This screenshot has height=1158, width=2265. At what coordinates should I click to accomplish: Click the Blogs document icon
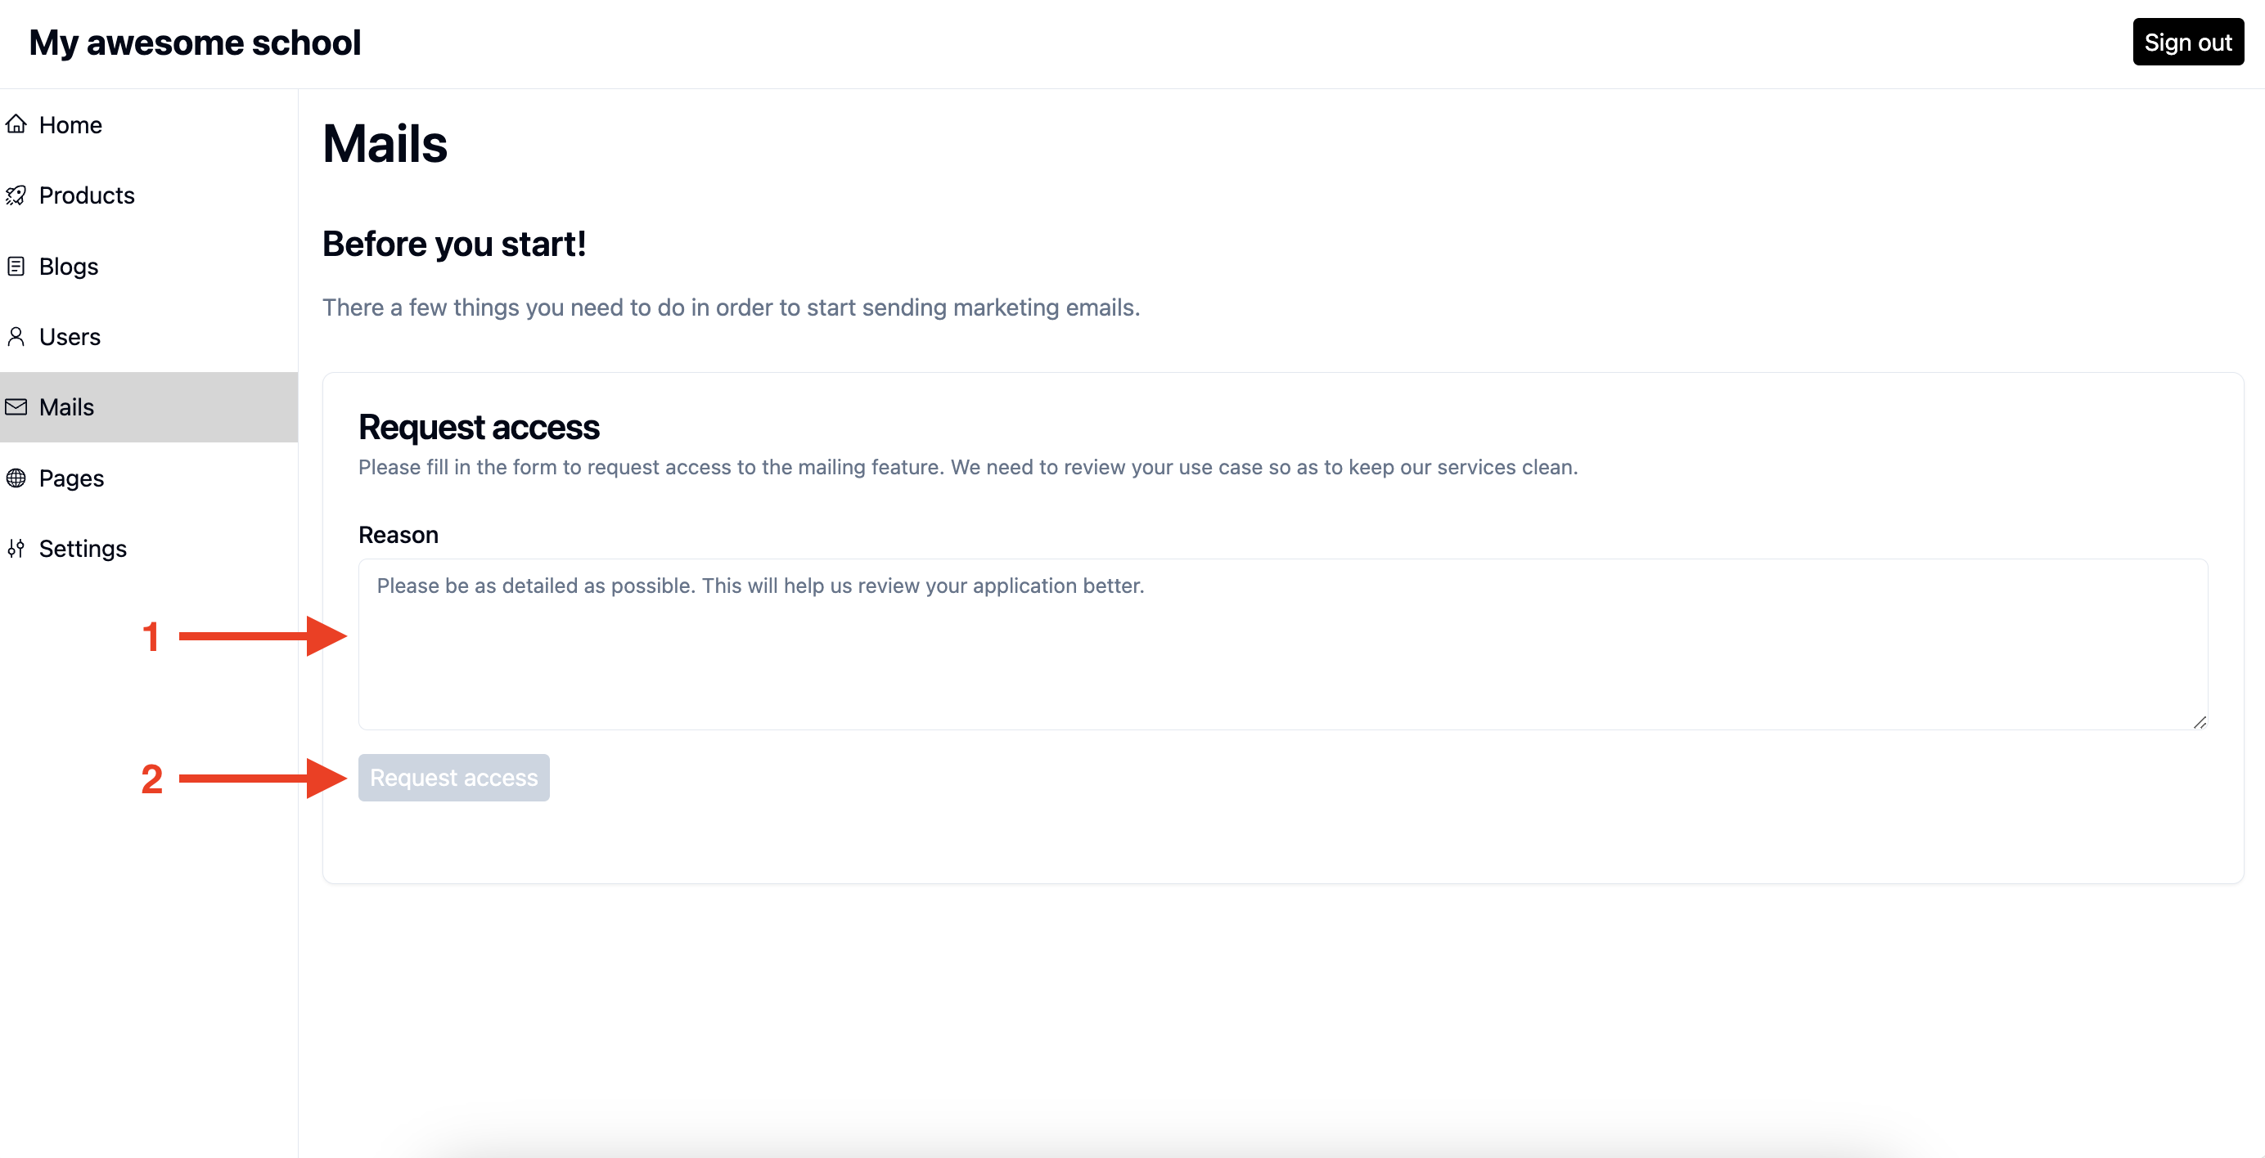(x=17, y=265)
